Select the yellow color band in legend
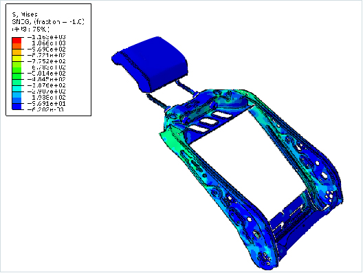The height and width of the screenshot is (273, 363). tap(16, 58)
